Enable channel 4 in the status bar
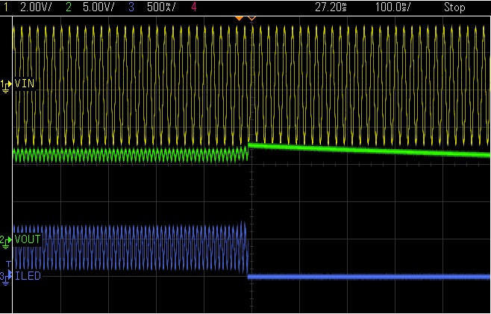 (x=194, y=7)
